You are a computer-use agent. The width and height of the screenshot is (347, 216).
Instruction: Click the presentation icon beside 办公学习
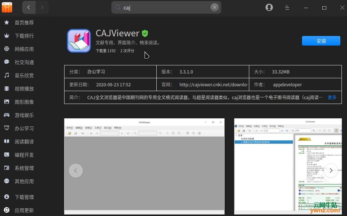tap(7, 128)
